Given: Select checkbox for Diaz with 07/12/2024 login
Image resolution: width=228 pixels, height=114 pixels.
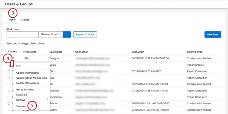Looking at the screenshot, I should click(x=9, y=71).
